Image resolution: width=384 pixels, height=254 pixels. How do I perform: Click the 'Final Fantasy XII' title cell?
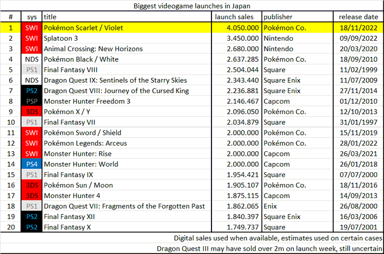[70, 217]
